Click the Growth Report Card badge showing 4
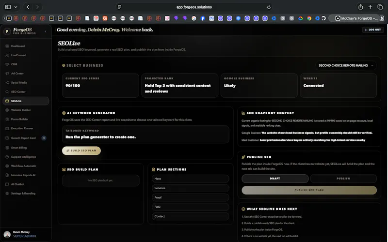 coord(44,138)
